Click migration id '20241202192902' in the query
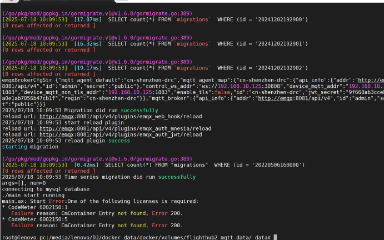 [280, 68]
